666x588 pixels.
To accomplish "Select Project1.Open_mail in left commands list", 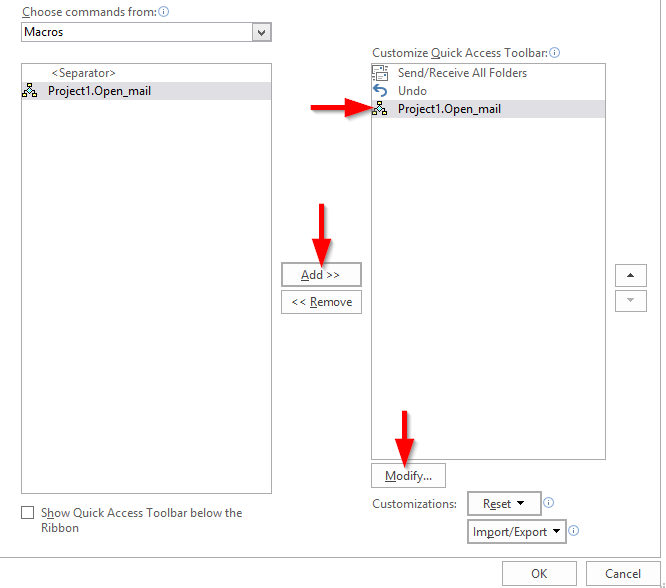I will (x=146, y=91).
